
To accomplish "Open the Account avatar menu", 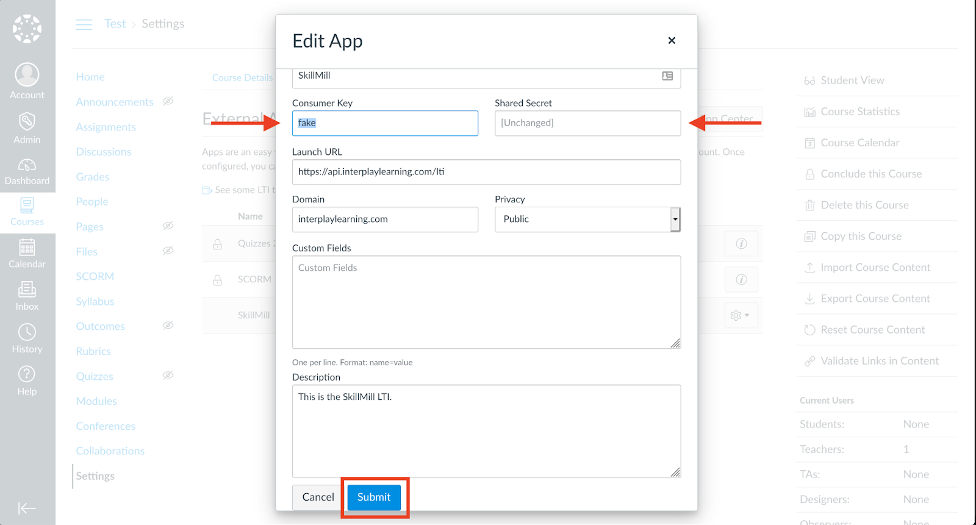I will [27, 81].
